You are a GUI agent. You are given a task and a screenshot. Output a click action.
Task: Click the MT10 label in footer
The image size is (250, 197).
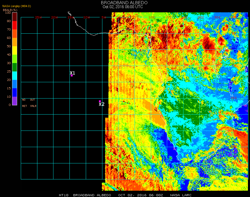tap(64, 195)
